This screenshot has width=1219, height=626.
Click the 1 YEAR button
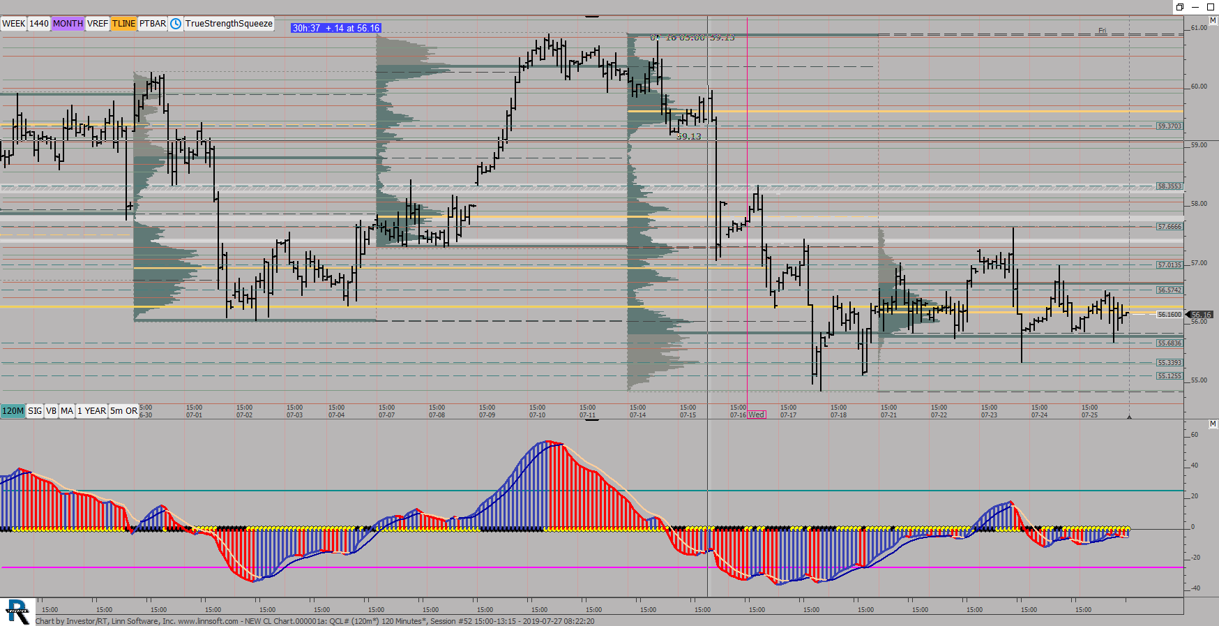[92, 411]
